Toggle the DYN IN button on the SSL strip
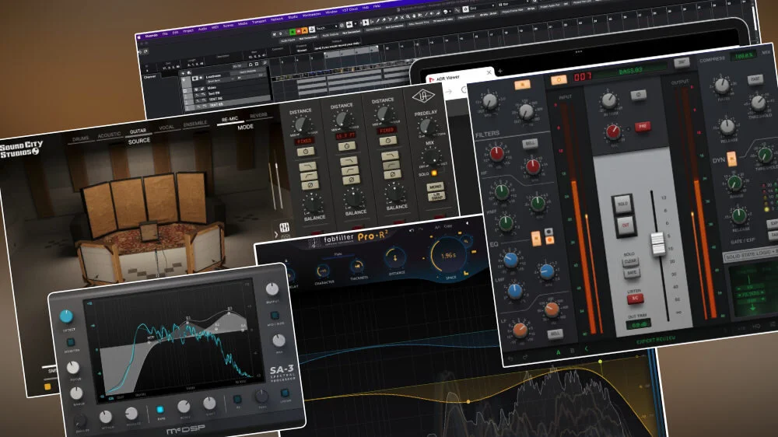 pos(731,159)
